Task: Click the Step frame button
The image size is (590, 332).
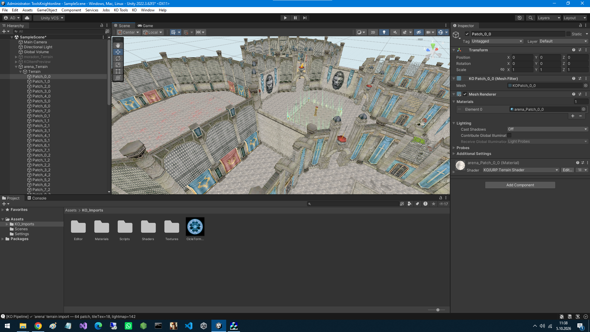Action: [x=305, y=18]
